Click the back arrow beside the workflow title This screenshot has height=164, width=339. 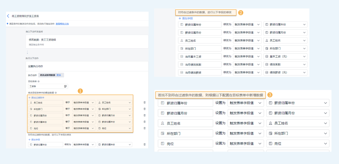point(8,16)
